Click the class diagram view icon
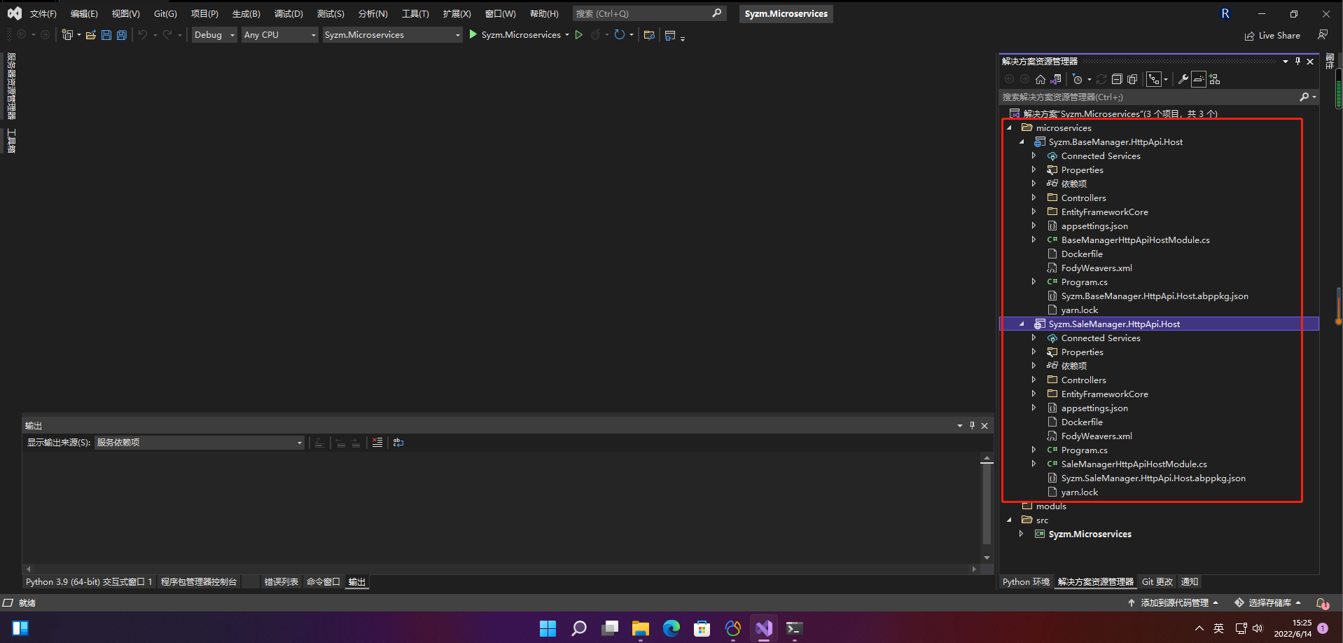 tap(1215, 79)
